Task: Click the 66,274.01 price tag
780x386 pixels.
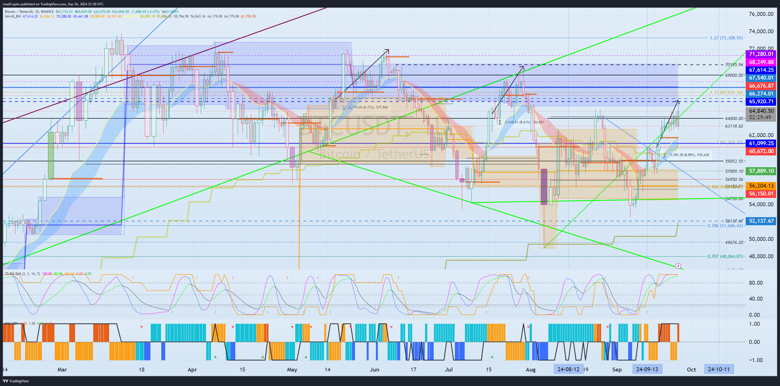Action: coord(761,94)
